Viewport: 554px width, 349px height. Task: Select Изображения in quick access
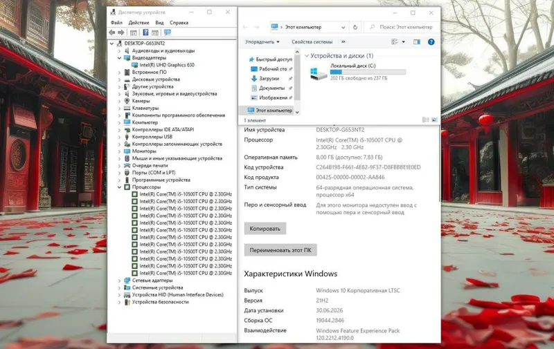[x=271, y=97]
